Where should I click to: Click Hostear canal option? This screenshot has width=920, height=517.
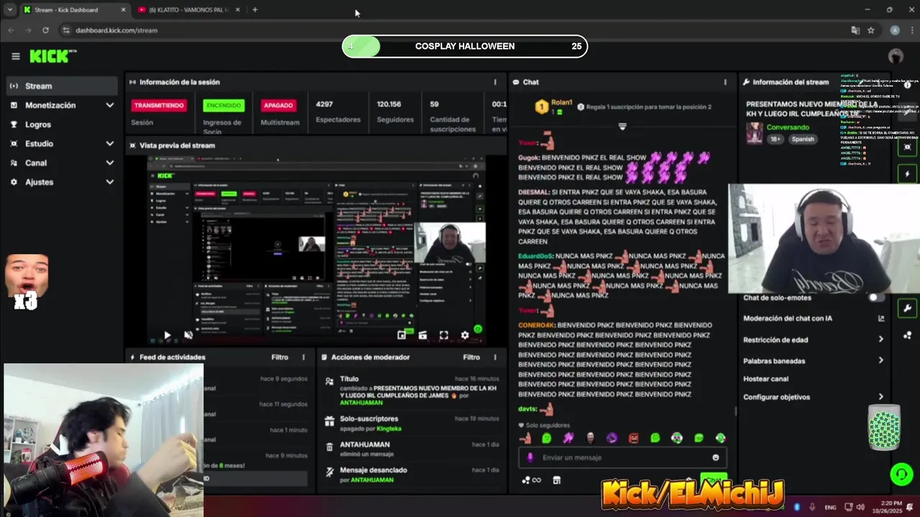765,378
